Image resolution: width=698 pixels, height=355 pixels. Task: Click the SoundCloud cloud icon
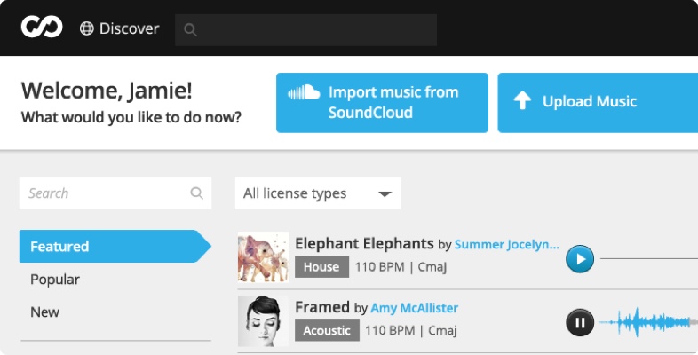pyautogui.click(x=304, y=92)
